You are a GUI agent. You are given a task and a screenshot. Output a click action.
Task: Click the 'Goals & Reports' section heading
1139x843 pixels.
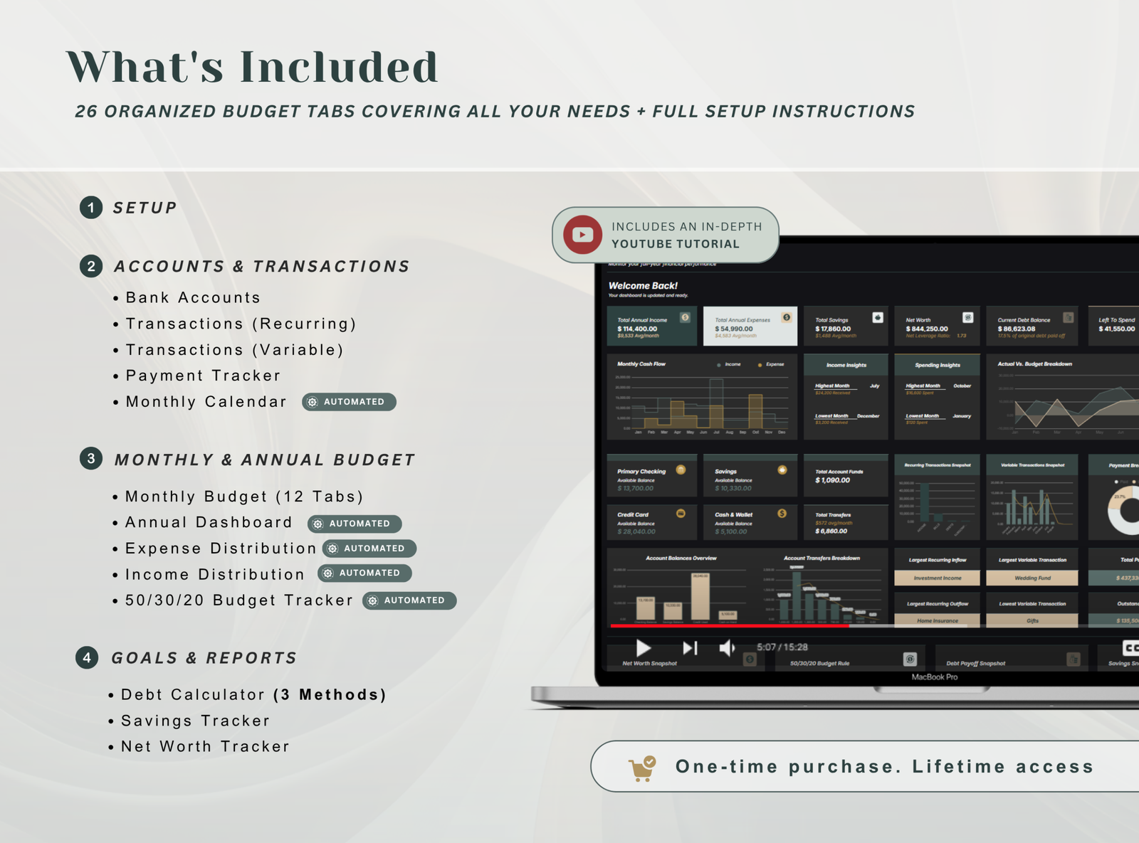pyautogui.click(x=204, y=658)
